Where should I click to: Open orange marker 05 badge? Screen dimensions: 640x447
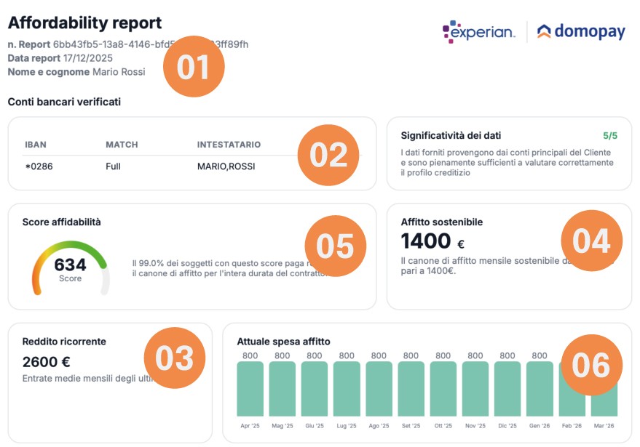335,246
